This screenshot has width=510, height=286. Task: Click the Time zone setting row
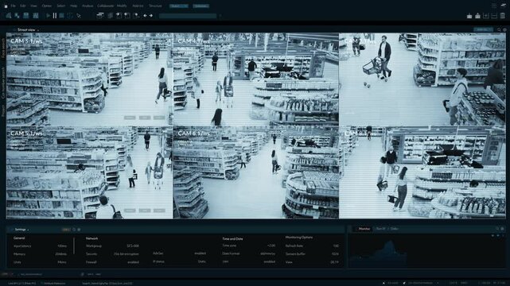pos(248,245)
